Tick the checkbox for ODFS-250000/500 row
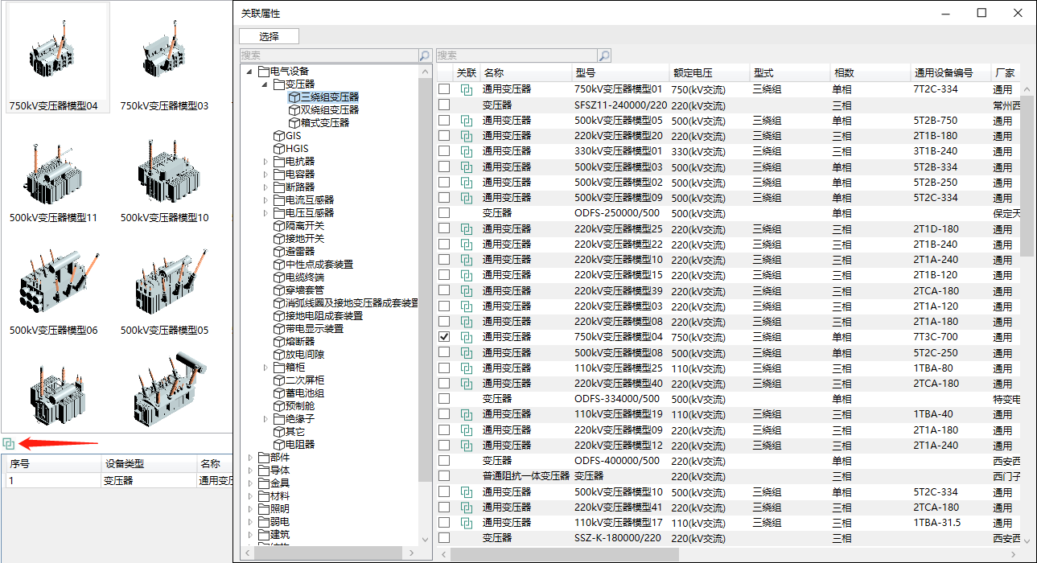The height and width of the screenshot is (563, 1037). click(x=444, y=213)
